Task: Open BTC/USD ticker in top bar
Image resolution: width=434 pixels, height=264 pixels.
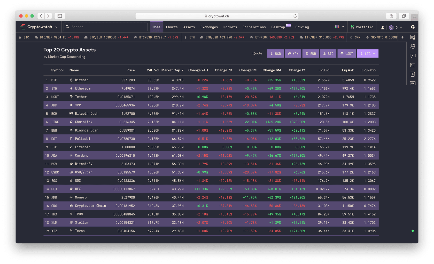Action: 156,37
